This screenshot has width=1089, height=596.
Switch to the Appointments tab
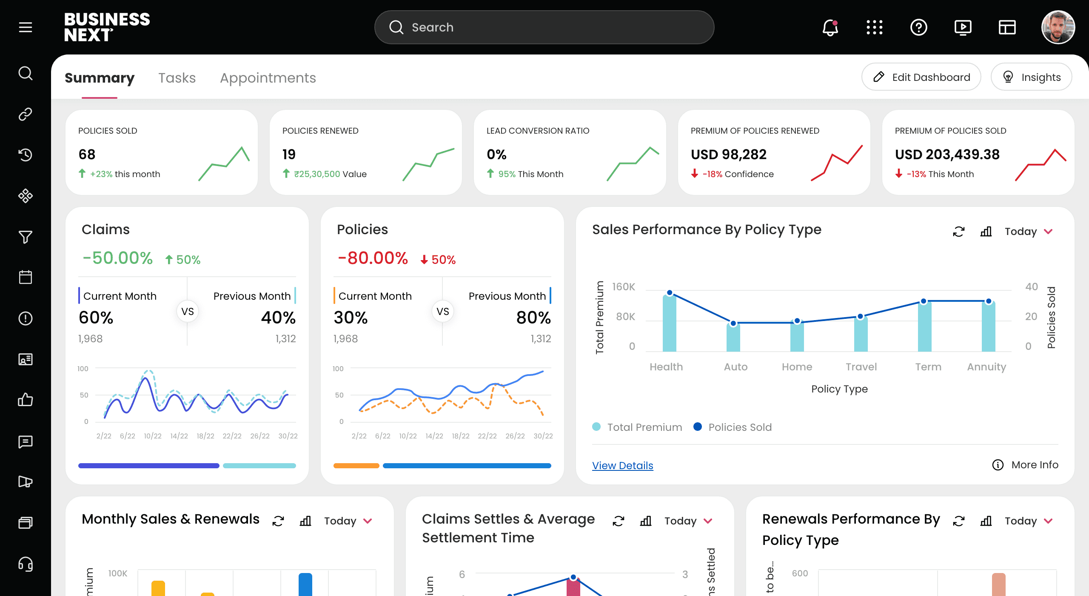268,78
